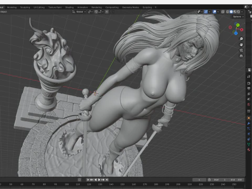Image resolution: width=252 pixels, height=189 pixels.
Task: Open the Modifiers properties wrench tab
Action: point(249,123)
